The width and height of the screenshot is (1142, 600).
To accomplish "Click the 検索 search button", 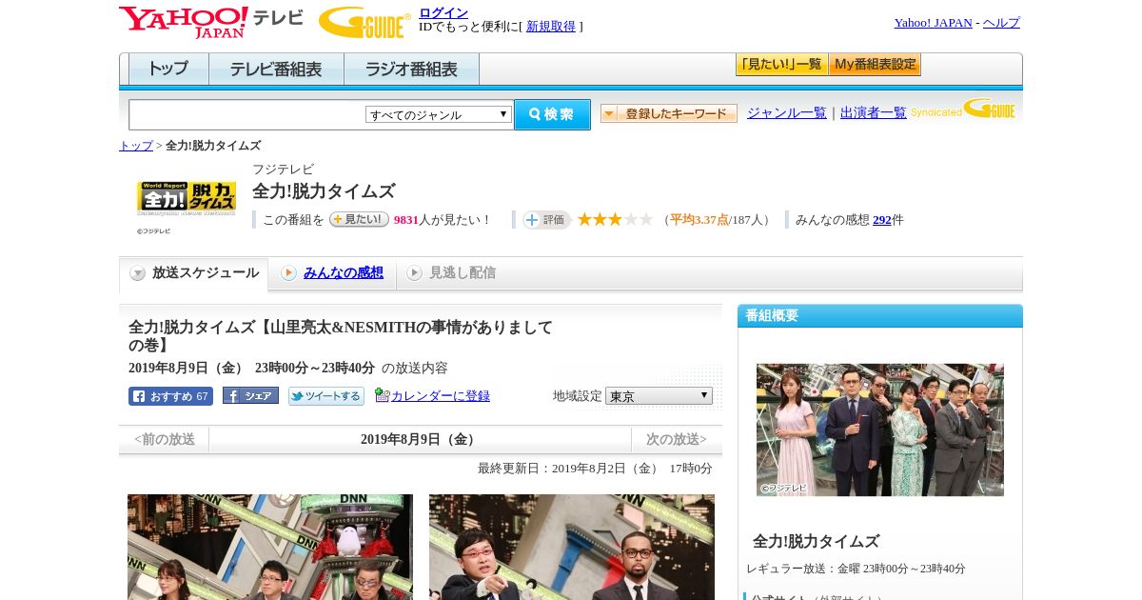I will [552, 114].
